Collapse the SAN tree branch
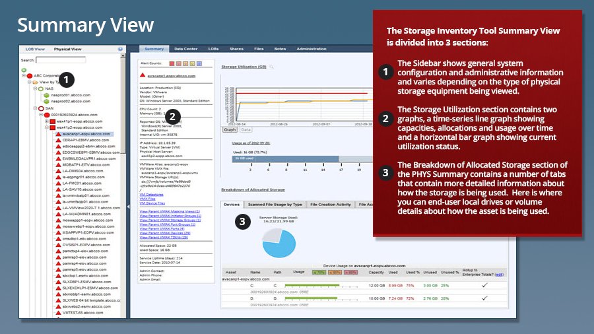594x334 pixels. [35, 108]
